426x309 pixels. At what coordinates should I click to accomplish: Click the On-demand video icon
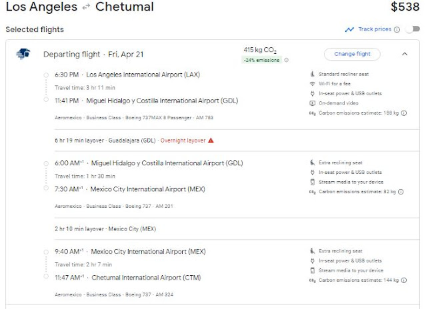(x=312, y=103)
